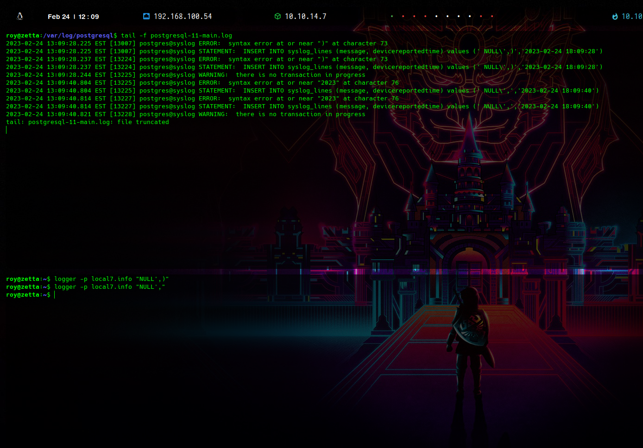The image size is (643, 448).
Task: Click the /var/log/postgresql path in the prompt
Action: pyautogui.click(x=79, y=36)
